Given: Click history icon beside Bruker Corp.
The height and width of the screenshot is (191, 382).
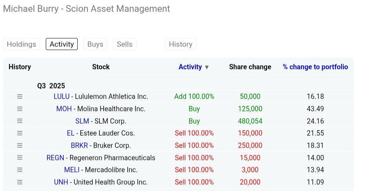Looking at the screenshot, I should 20,146.
